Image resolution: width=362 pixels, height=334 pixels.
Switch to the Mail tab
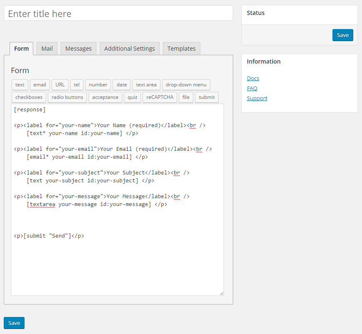pos(47,49)
